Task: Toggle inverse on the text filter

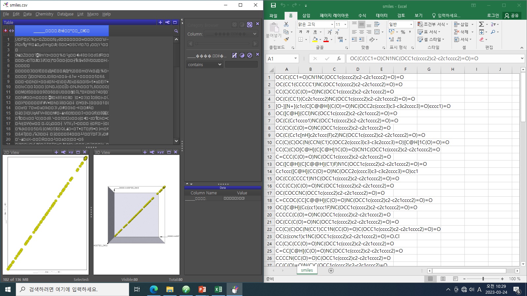Action: pyautogui.click(x=242, y=55)
